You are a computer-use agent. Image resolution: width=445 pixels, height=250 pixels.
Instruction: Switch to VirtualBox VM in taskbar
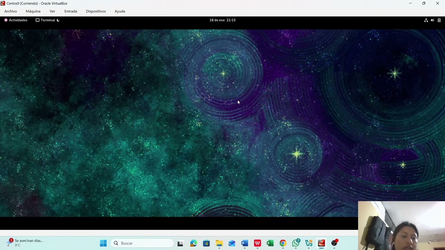321,243
